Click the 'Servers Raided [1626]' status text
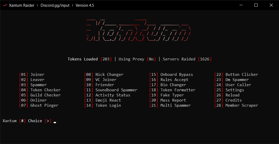Image resolution: width=279 pixels, height=144 pixels. (x=187, y=59)
